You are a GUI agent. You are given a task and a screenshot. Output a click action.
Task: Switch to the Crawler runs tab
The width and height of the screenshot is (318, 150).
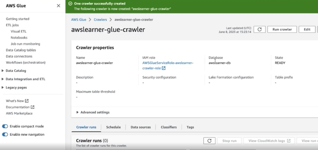pos(86,127)
